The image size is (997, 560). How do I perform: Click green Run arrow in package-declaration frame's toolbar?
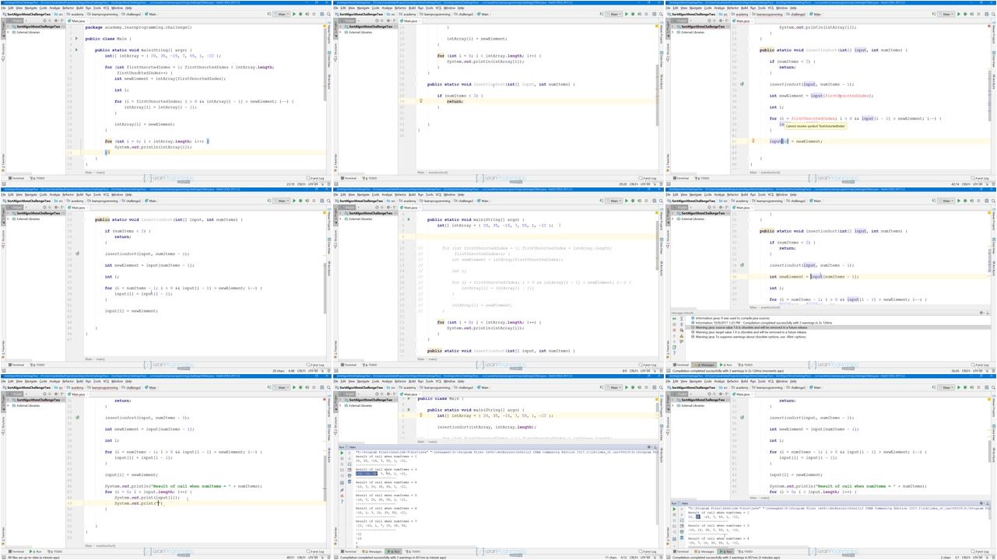[x=294, y=14]
